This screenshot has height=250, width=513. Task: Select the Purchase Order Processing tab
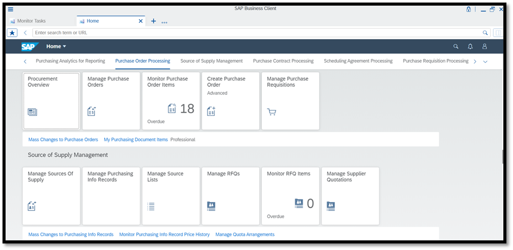[x=142, y=61]
